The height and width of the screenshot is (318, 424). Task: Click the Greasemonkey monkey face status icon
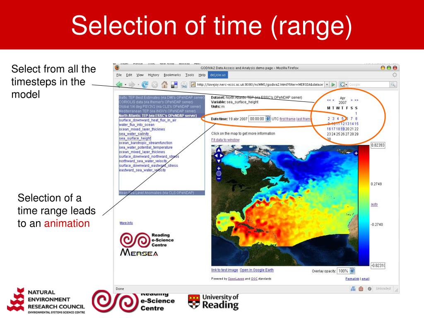click(361, 289)
